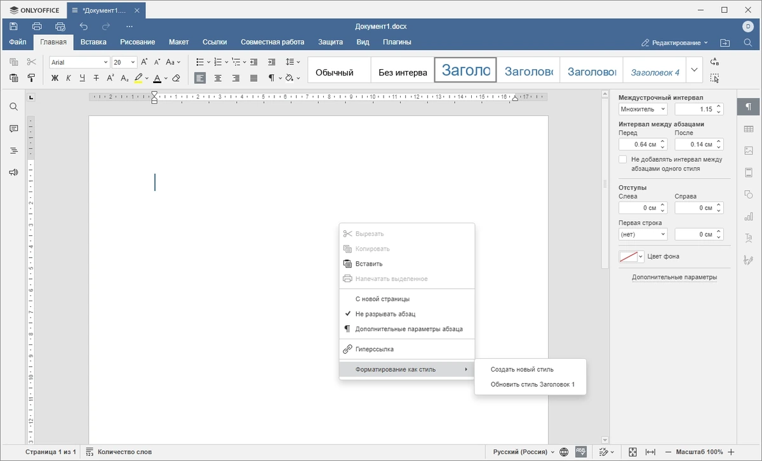The image size is (762, 461).
Task: Click the fit to width icon
Action: click(x=650, y=452)
